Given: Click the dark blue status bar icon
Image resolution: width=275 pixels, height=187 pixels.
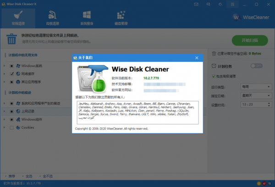Looking at the screenshot, I should coord(270,183).
